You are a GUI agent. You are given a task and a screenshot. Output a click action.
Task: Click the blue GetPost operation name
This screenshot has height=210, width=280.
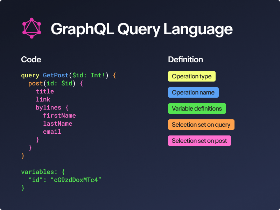coord(56,75)
